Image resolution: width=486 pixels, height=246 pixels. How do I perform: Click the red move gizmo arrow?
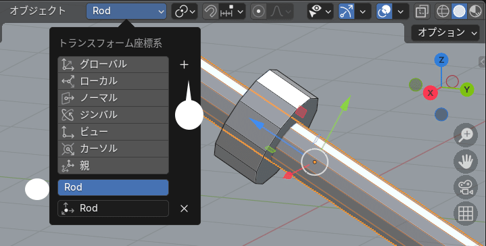(x=288, y=175)
